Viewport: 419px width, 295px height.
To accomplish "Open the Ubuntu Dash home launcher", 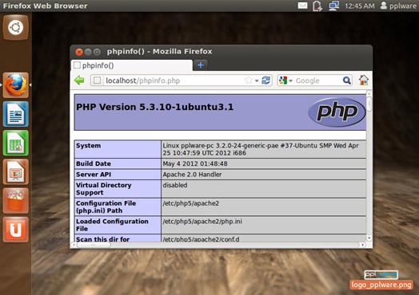I will pos(15,27).
